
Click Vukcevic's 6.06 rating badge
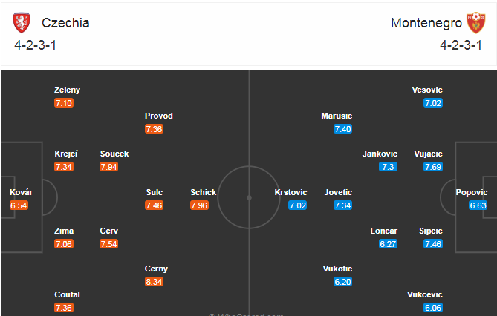(x=433, y=308)
